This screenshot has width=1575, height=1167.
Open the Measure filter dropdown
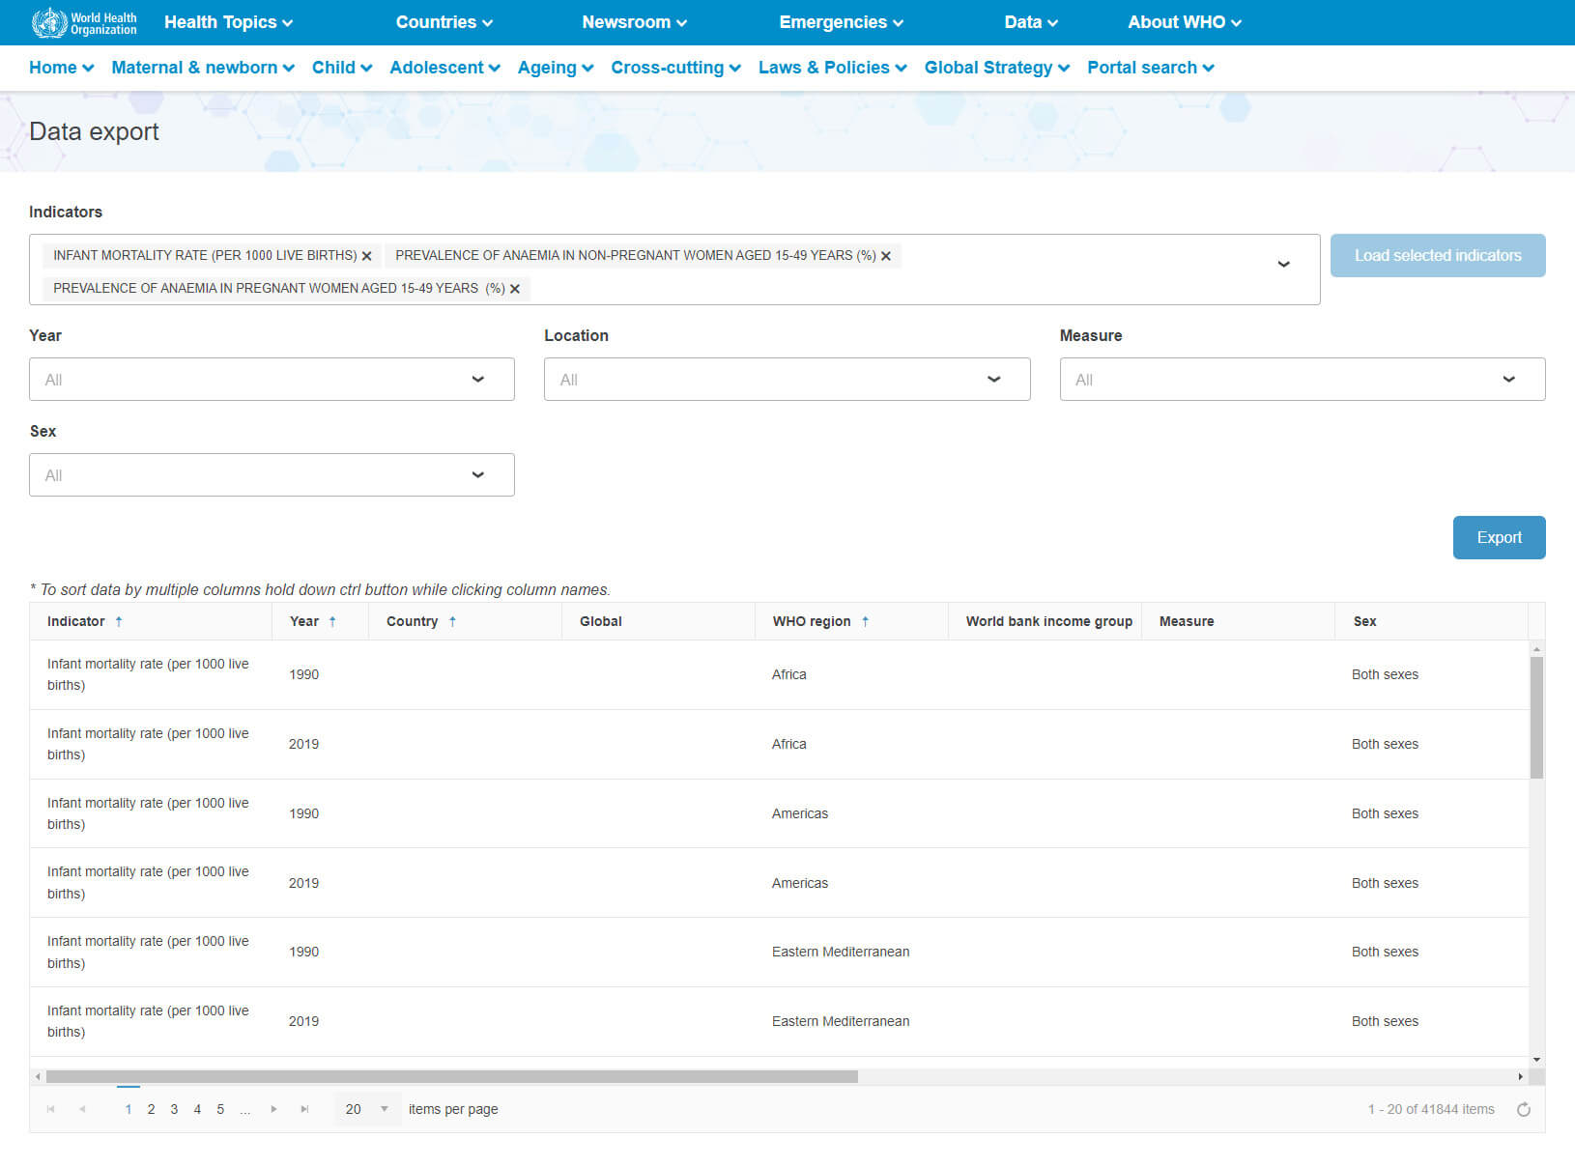1303,380
